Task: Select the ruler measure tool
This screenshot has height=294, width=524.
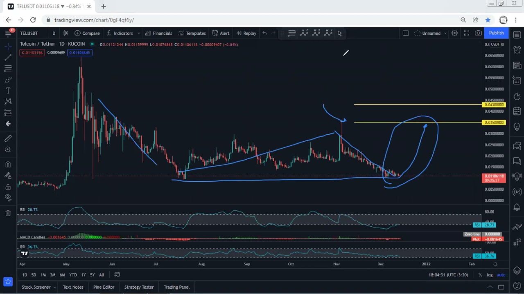Action: [8, 139]
